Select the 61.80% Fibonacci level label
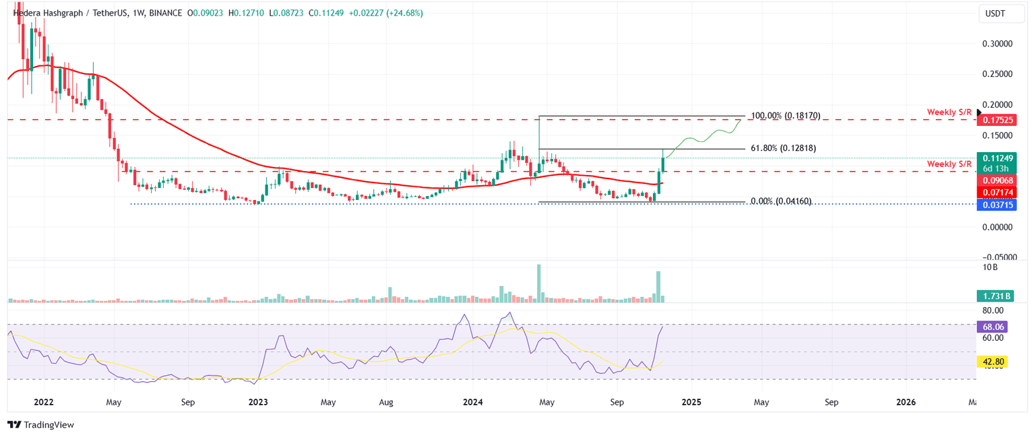 pos(783,147)
